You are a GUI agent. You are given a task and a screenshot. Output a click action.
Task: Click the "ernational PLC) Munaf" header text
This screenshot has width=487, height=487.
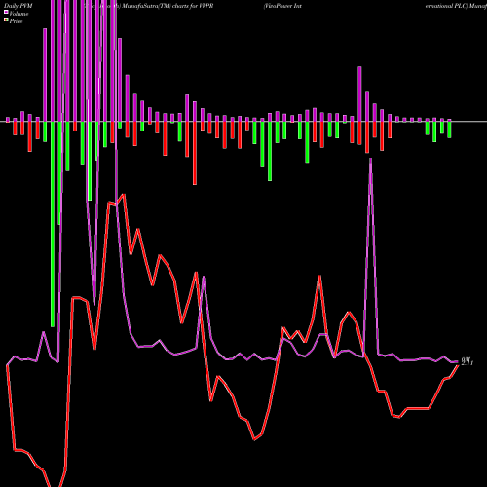pos(456,6)
